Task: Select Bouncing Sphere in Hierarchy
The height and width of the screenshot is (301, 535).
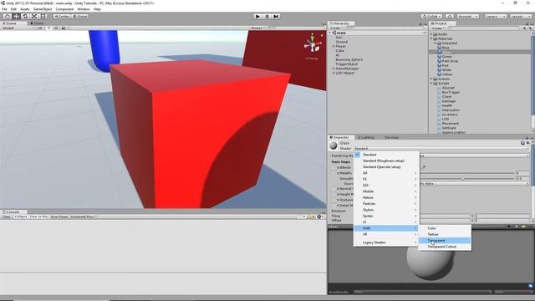Action: point(349,59)
